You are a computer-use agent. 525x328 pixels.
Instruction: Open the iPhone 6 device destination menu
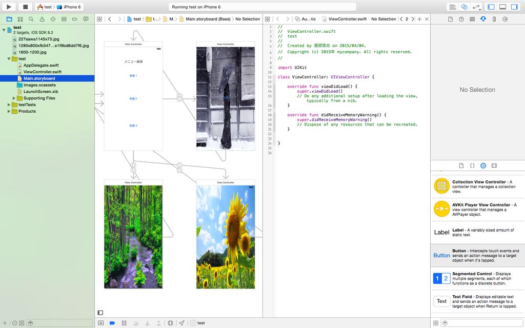click(x=71, y=7)
